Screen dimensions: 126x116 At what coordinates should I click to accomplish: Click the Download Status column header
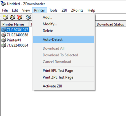coord(110,24)
